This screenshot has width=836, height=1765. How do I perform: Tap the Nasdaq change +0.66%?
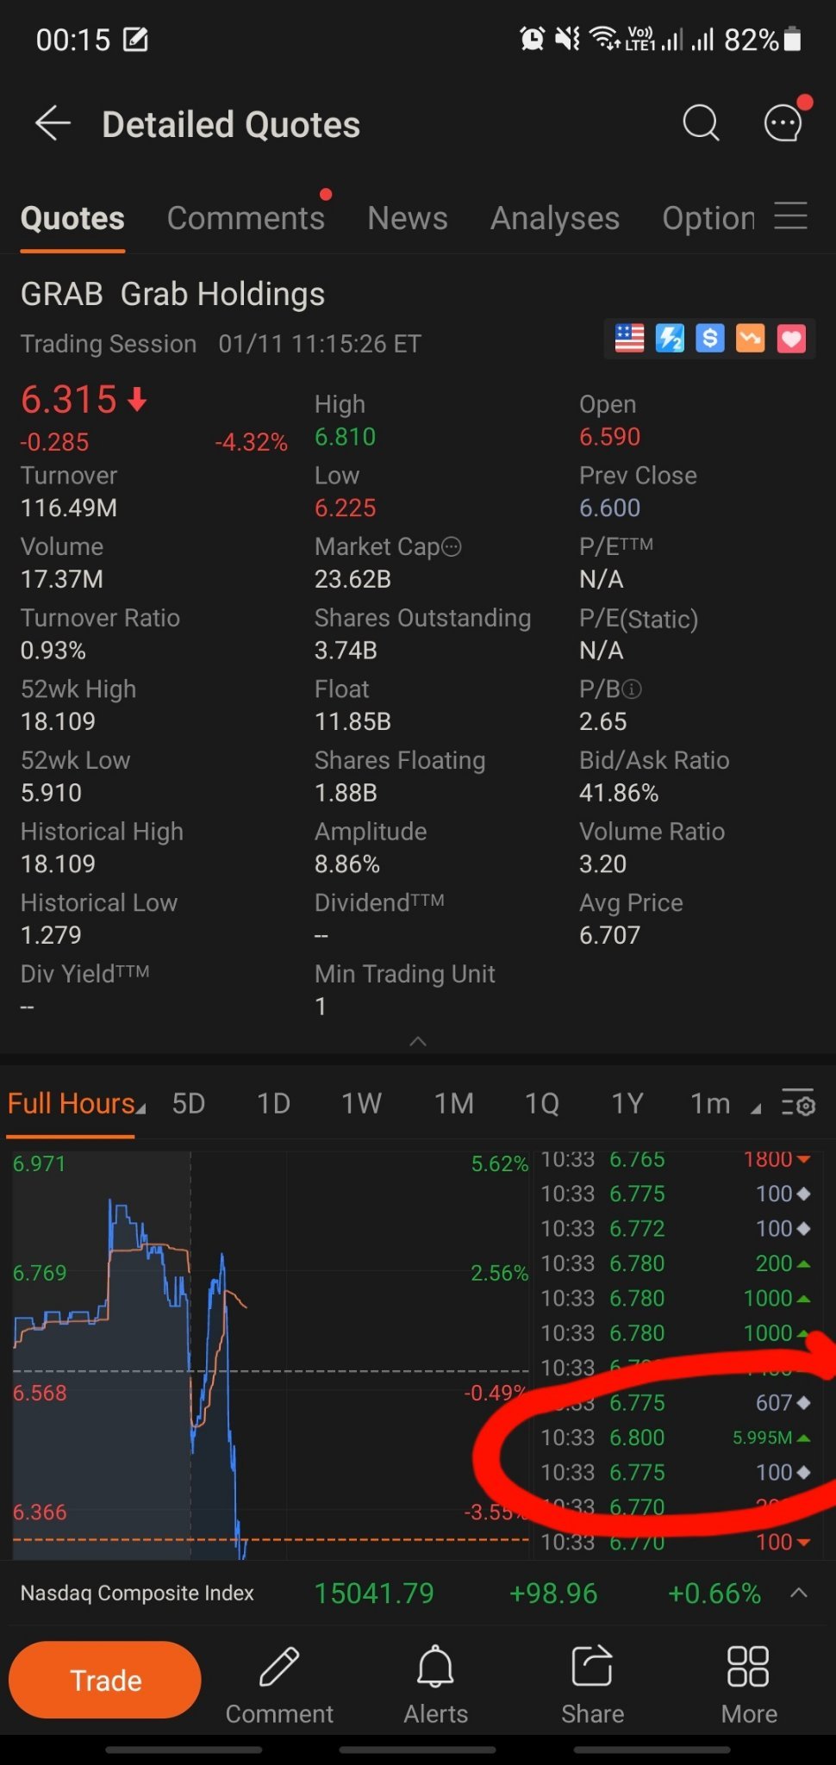(x=714, y=1593)
